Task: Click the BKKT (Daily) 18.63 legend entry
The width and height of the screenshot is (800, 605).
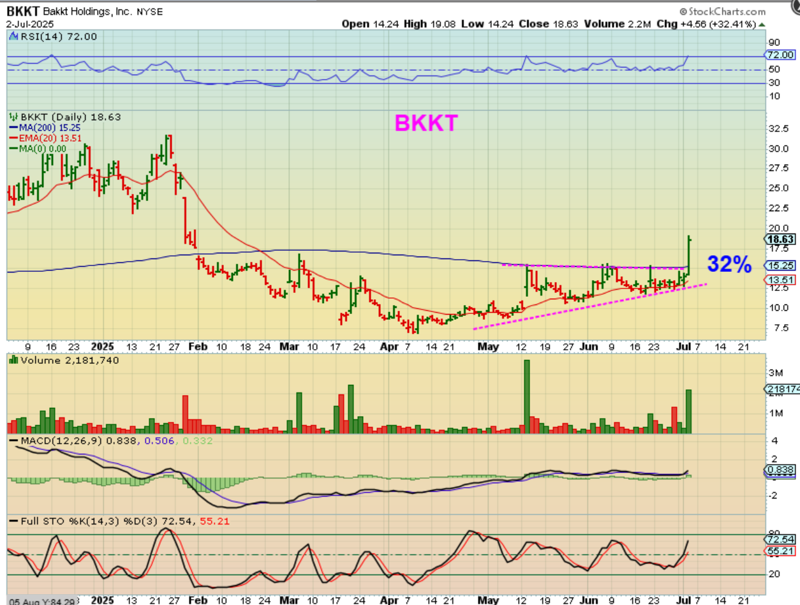Action: [x=65, y=117]
